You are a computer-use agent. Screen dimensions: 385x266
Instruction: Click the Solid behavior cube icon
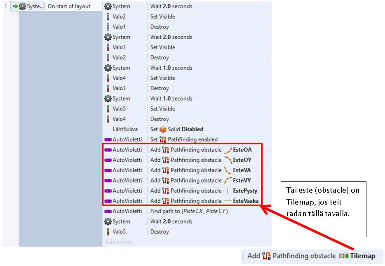pyautogui.click(x=163, y=129)
